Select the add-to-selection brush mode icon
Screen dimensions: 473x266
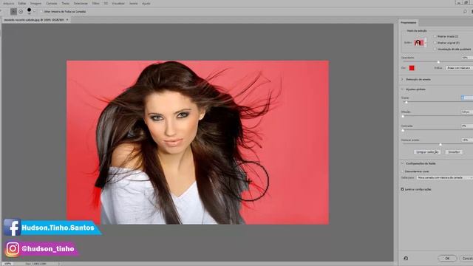[x=13, y=12]
